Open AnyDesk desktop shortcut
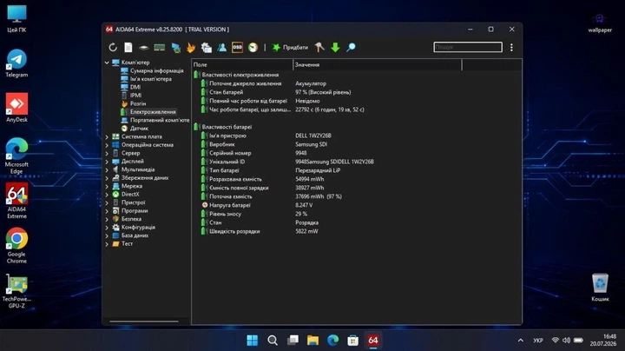Screen dimensions: 625x351 [x=16, y=108]
